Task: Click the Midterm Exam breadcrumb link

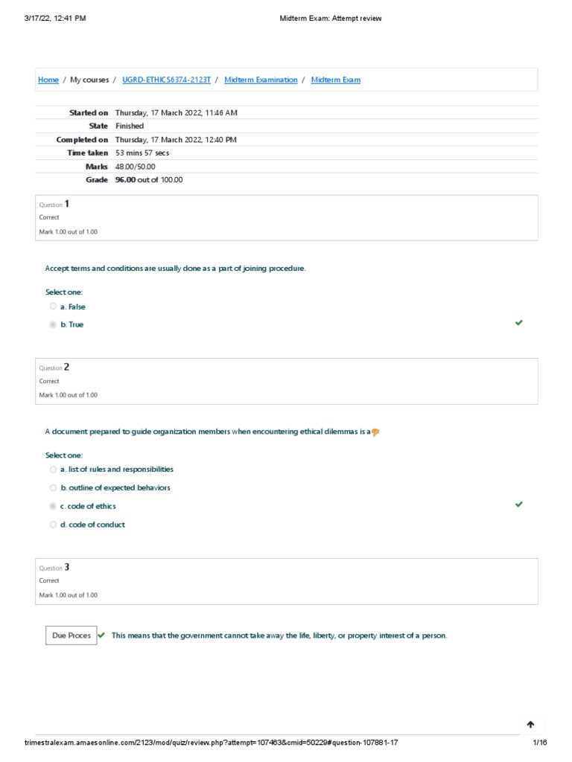Action: coord(335,80)
